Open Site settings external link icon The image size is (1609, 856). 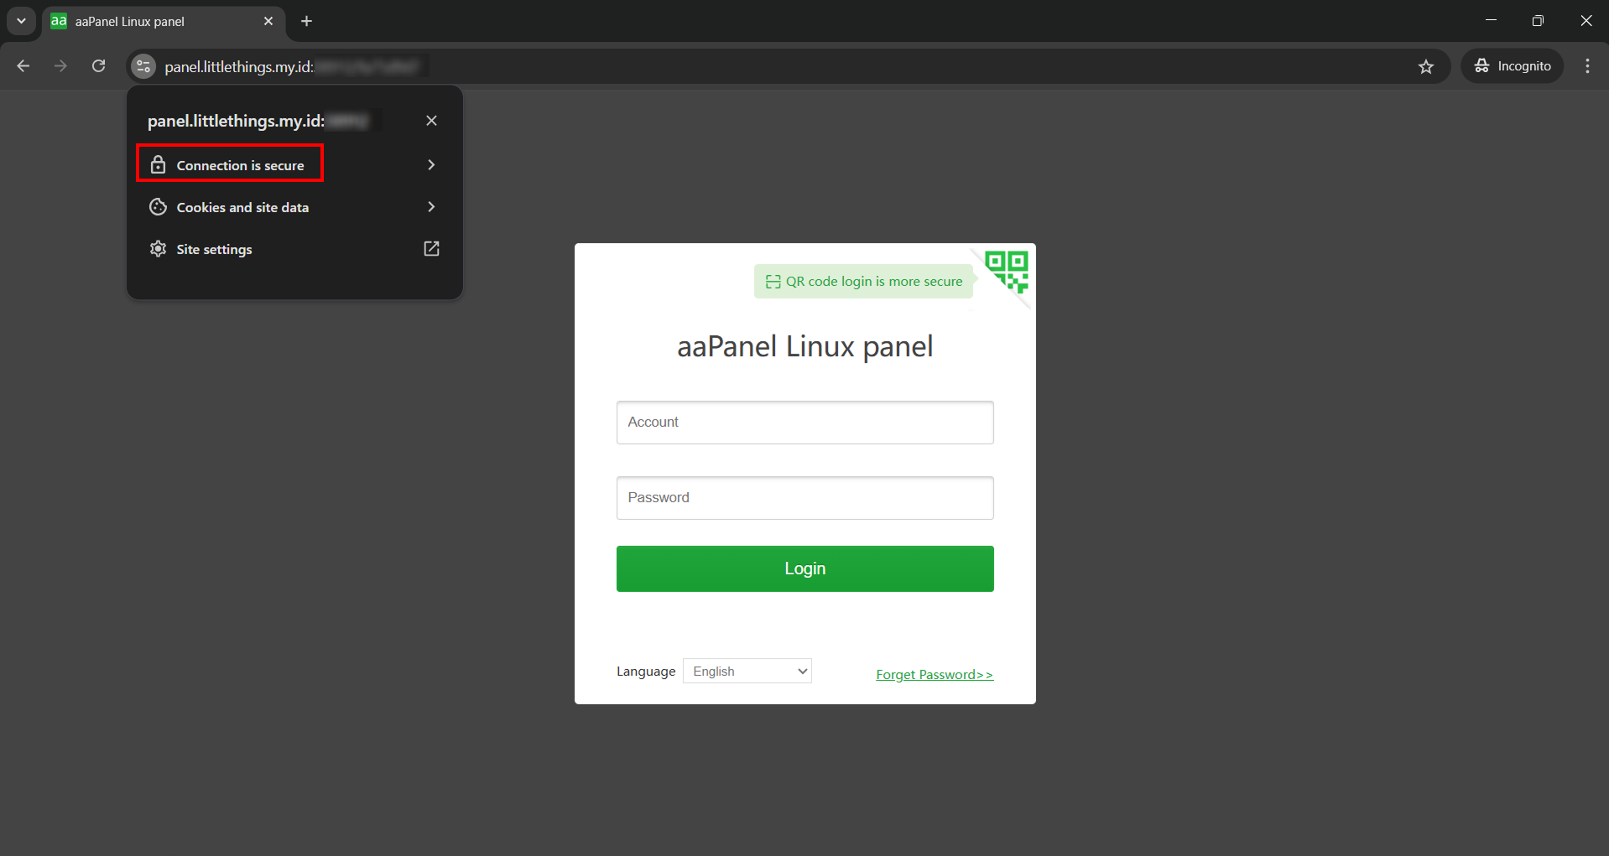(x=431, y=249)
